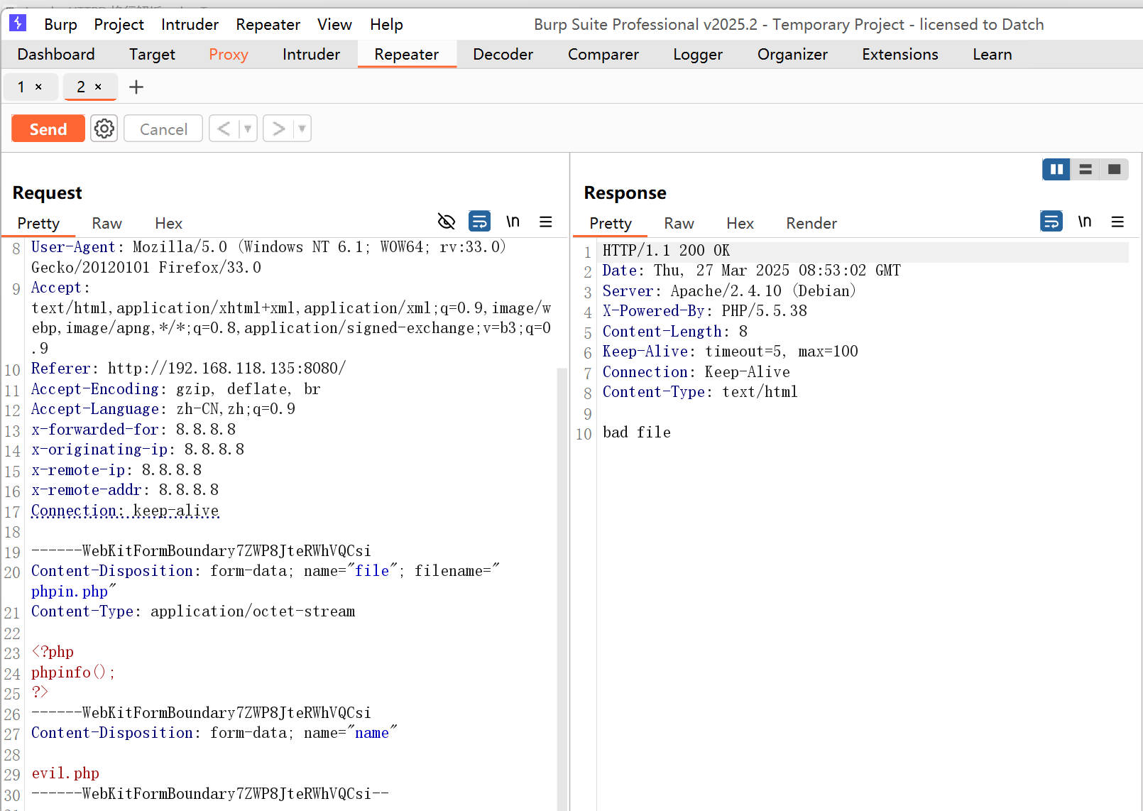Viewport: 1143px width, 811px height.
Task: Toggle word wrap icon in Response panel
Action: pos(1051,222)
